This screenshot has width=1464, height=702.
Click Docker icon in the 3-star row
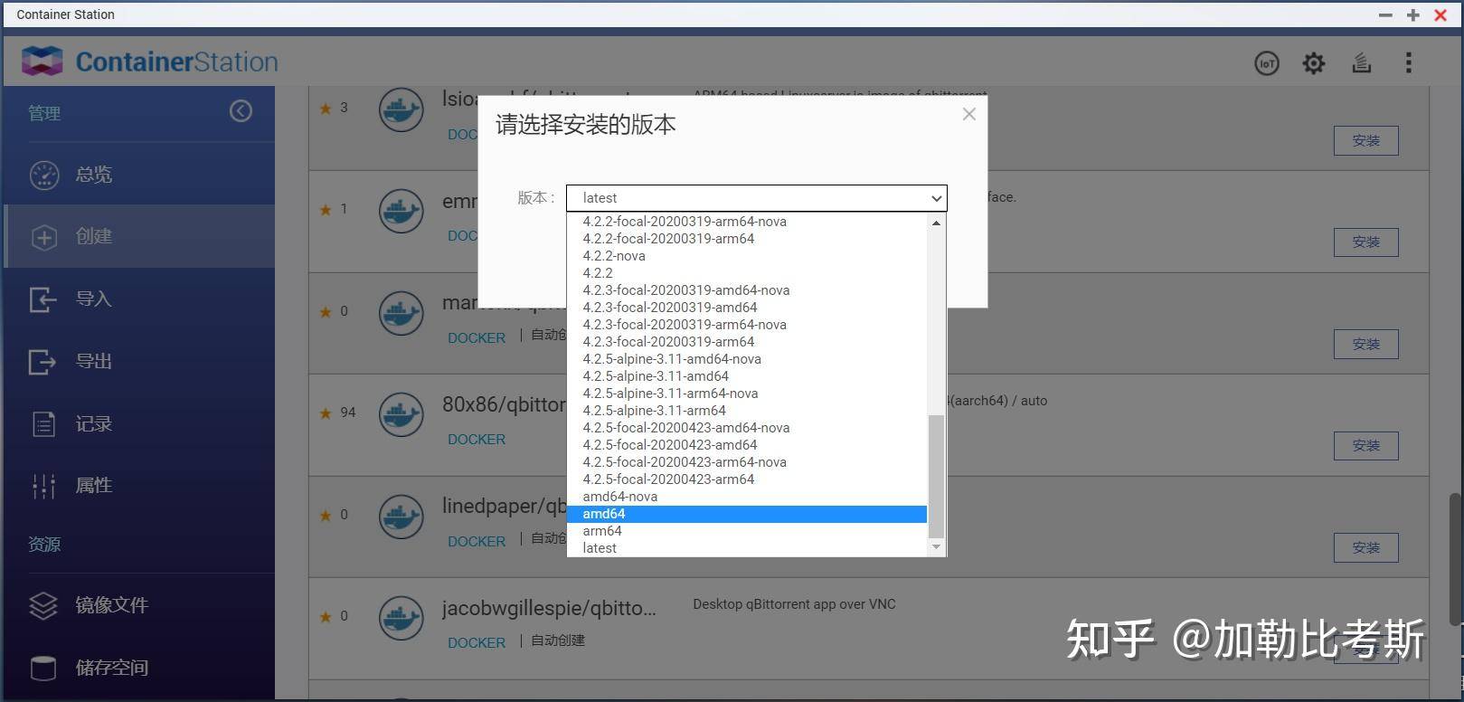point(401,110)
